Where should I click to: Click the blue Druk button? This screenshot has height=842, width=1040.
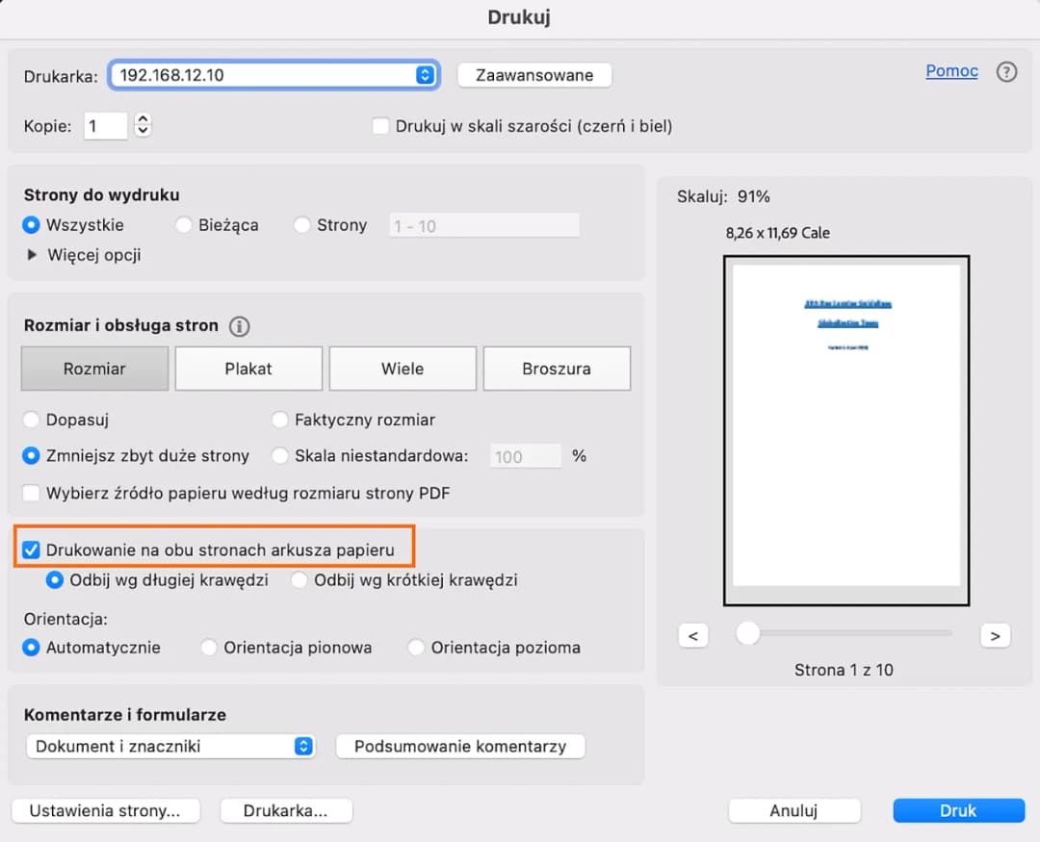[958, 810]
